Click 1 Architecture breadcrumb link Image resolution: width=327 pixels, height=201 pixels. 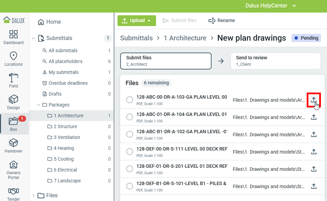pos(185,38)
